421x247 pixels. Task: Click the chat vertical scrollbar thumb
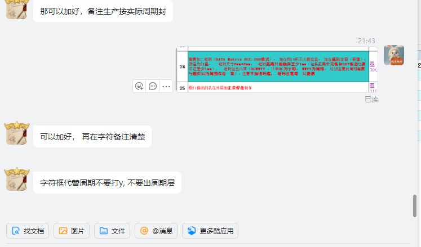coord(415,206)
